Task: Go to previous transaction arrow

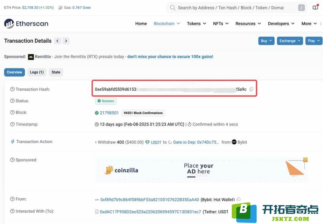Action: click(57, 41)
